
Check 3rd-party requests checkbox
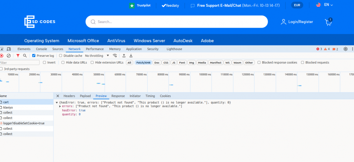coord(1,69)
